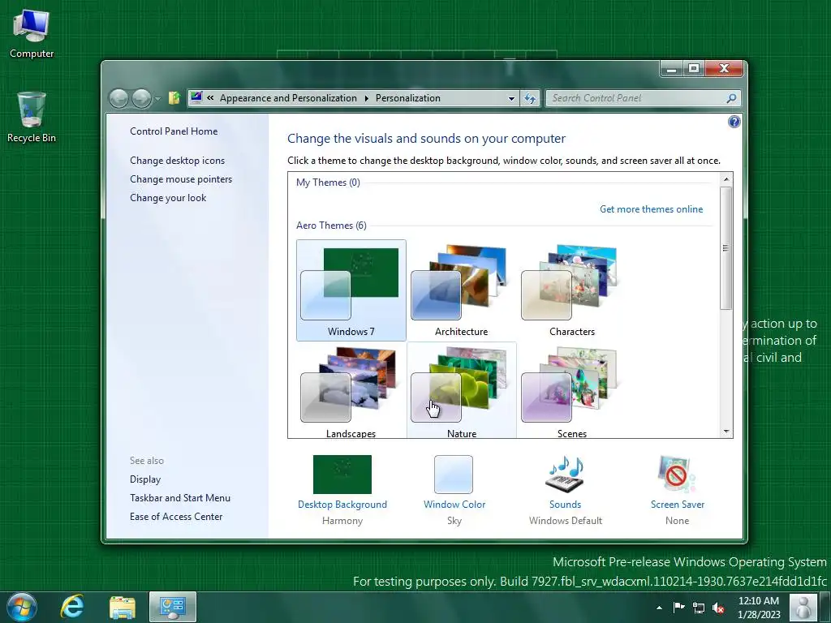Click the Back navigation arrow button
This screenshot has width=831, height=623.
coord(118,98)
